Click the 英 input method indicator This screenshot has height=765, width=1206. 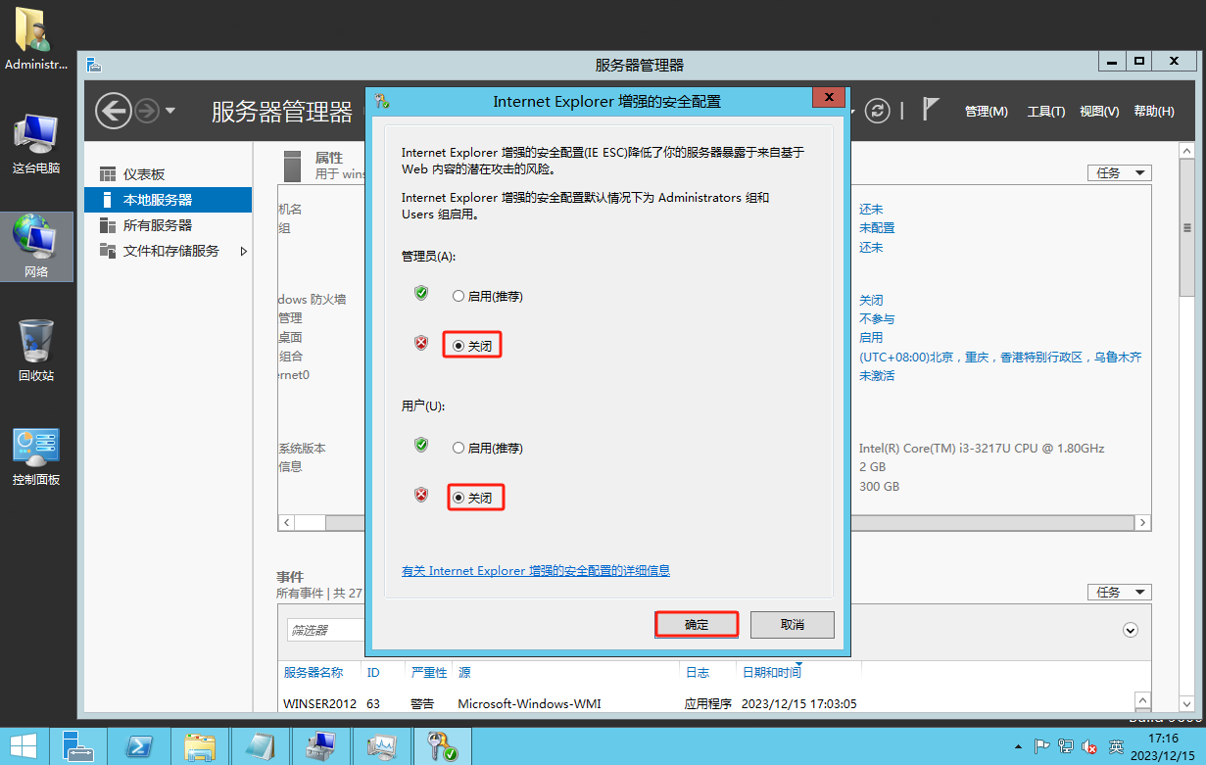[x=1116, y=746]
